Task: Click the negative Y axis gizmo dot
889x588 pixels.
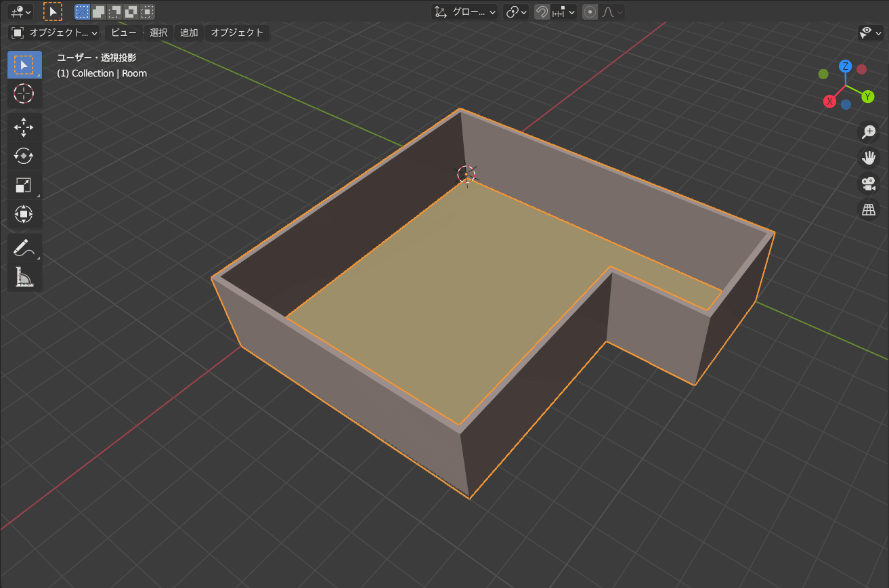Action: (823, 74)
